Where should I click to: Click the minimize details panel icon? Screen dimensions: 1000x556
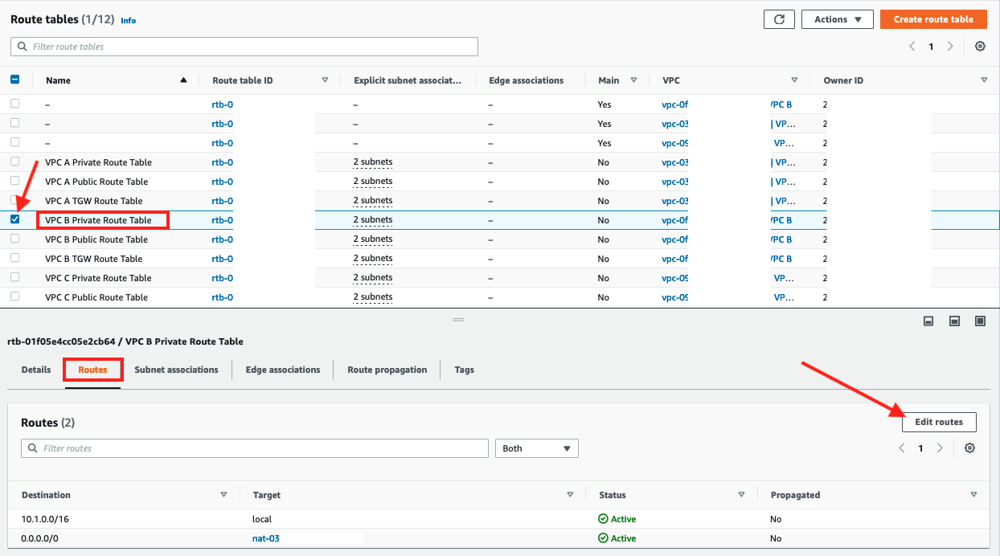928,321
